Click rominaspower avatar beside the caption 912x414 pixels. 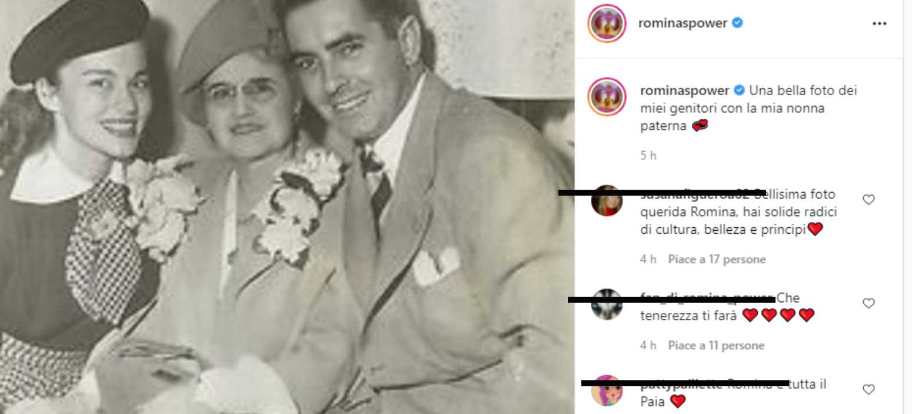click(606, 96)
